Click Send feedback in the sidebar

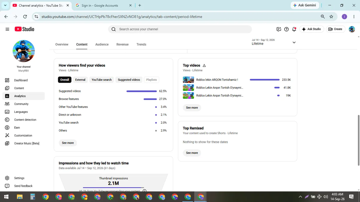(x=23, y=186)
